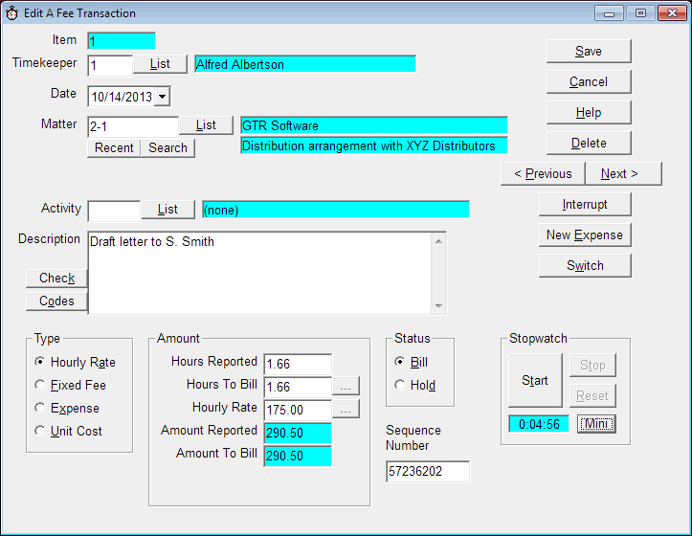Open description Codes
The height and width of the screenshot is (536, 692).
[x=56, y=301]
